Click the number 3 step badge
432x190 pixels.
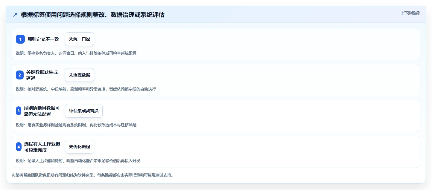(x=19, y=111)
